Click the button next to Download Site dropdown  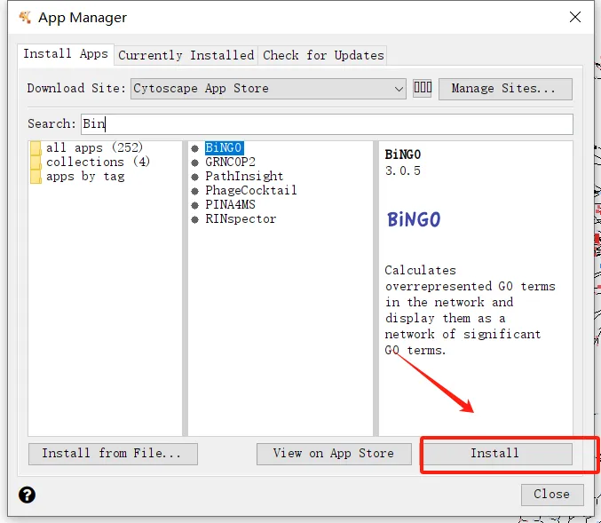(423, 88)
